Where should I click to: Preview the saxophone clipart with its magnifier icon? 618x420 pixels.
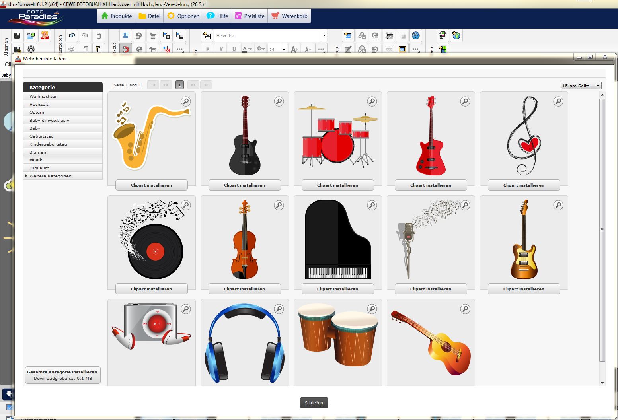point(186,101)
